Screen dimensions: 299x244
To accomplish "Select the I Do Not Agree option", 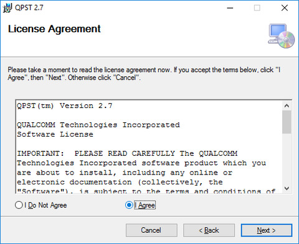I will (x=41, y=206).
